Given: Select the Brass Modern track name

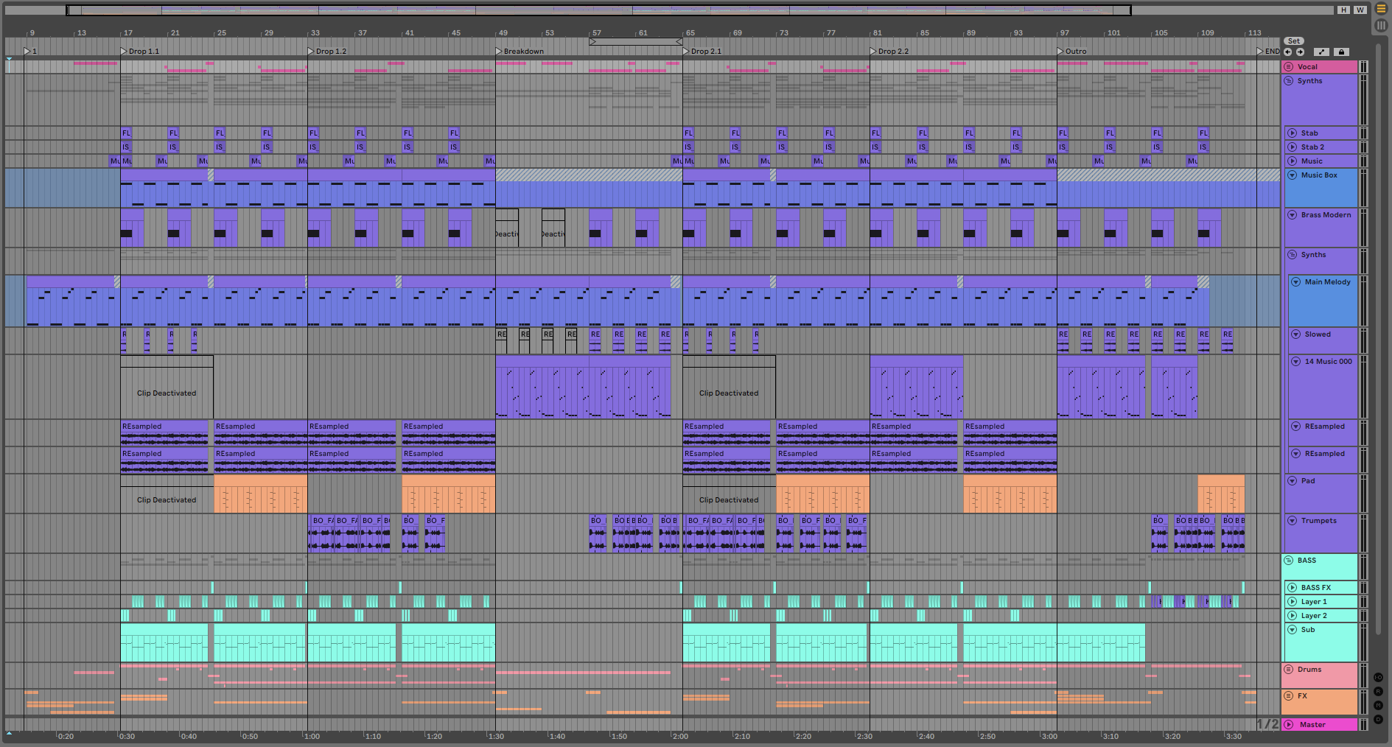Looking at the screenshot, I should (1326, 215).
